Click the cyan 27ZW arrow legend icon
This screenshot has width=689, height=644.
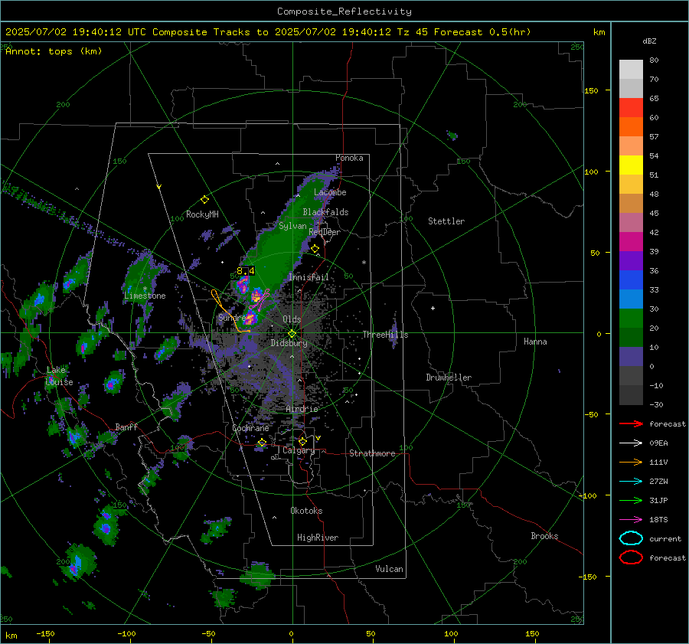[631, 482]
